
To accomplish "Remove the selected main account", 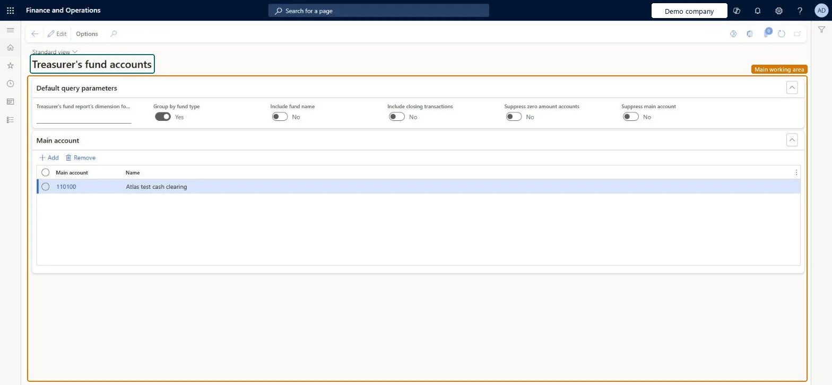I will click(80, 157).
